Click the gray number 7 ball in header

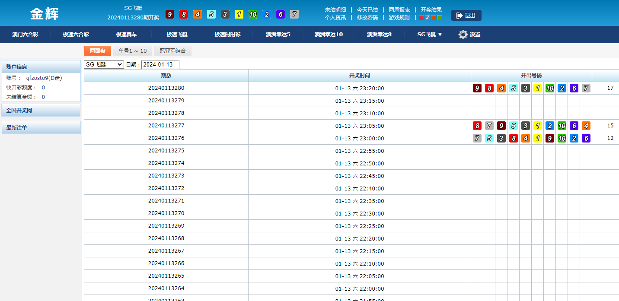click(x=294, y=14)
